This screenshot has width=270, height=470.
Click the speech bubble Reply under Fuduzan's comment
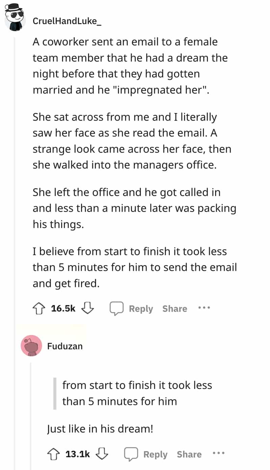tap(146, 454)
